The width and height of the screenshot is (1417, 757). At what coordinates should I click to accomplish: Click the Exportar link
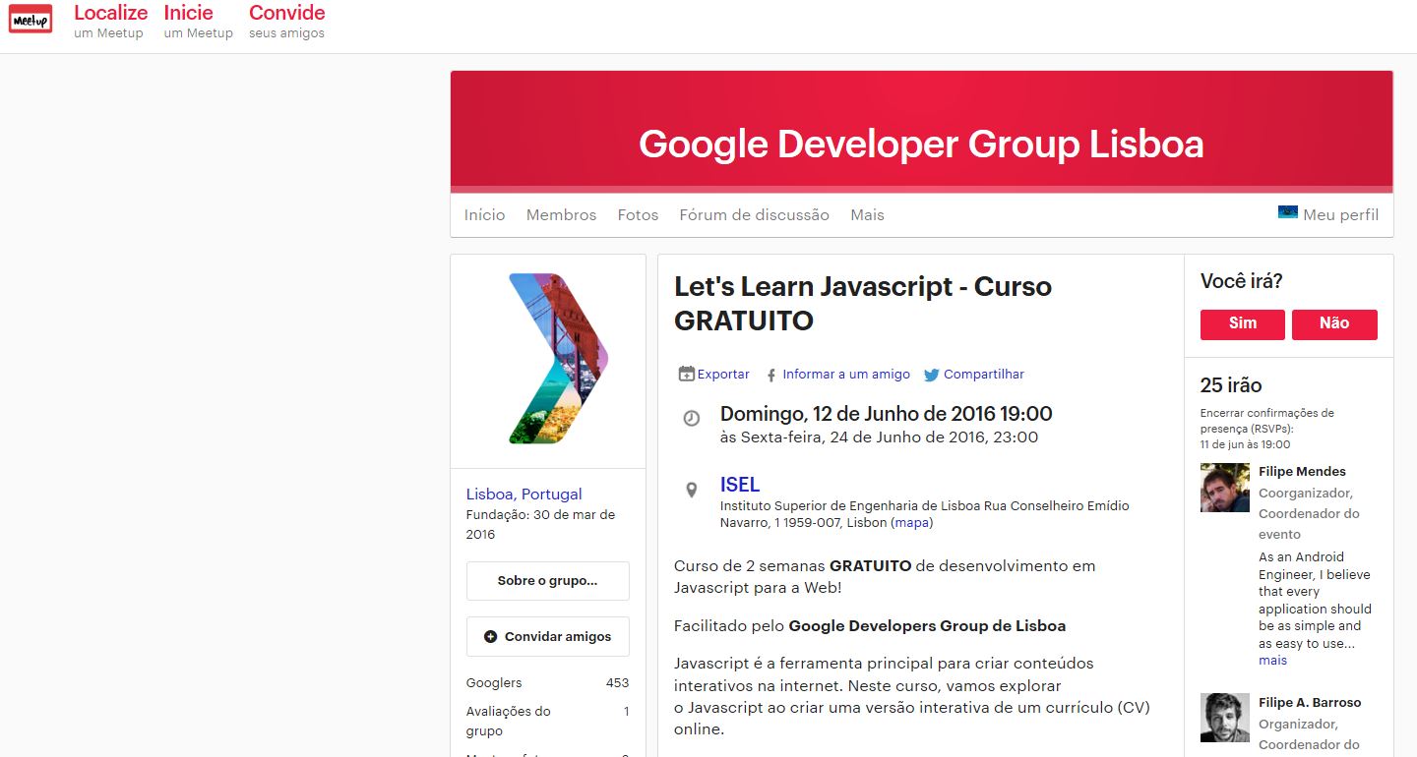pyautogui.click(x=723, y=375)
